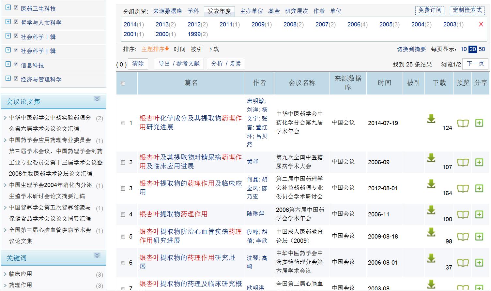Click share plus icon for result 6

(x=479, y=263)
